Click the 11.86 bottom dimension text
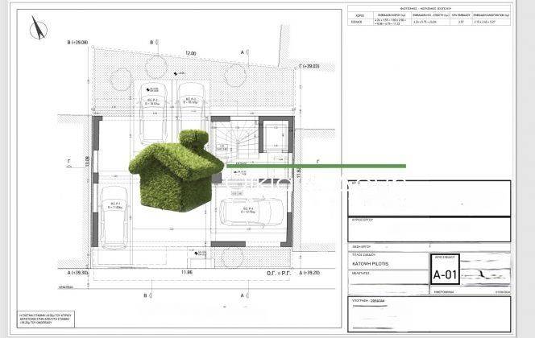 187,273
